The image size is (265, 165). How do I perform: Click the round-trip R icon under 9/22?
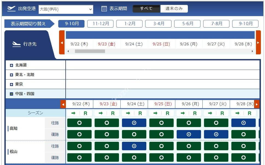86,113
